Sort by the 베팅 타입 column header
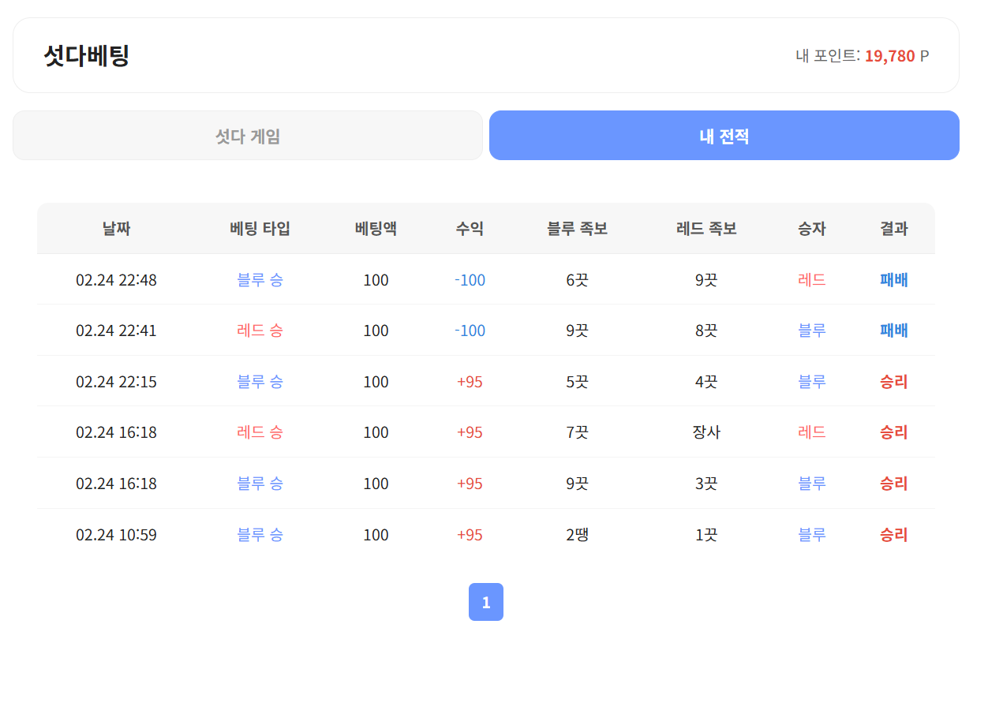The image size is (988, 725). pos(260,229)
